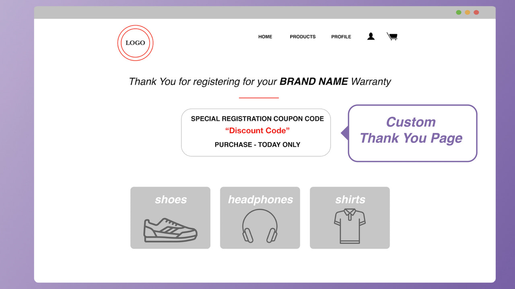Viewport: 515px width, 289px height.
Task: Navigate to the PRODUCTS menu item
Action: (x=303, y=37)
